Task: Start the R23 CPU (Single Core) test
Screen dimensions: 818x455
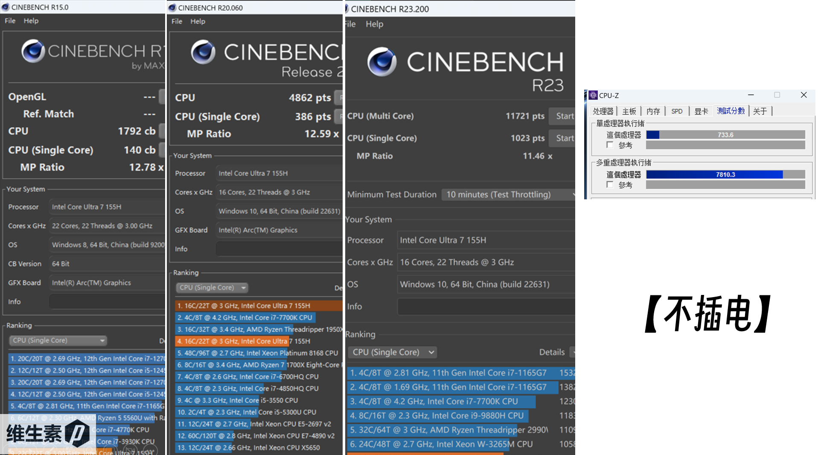Action: point(563,138)
